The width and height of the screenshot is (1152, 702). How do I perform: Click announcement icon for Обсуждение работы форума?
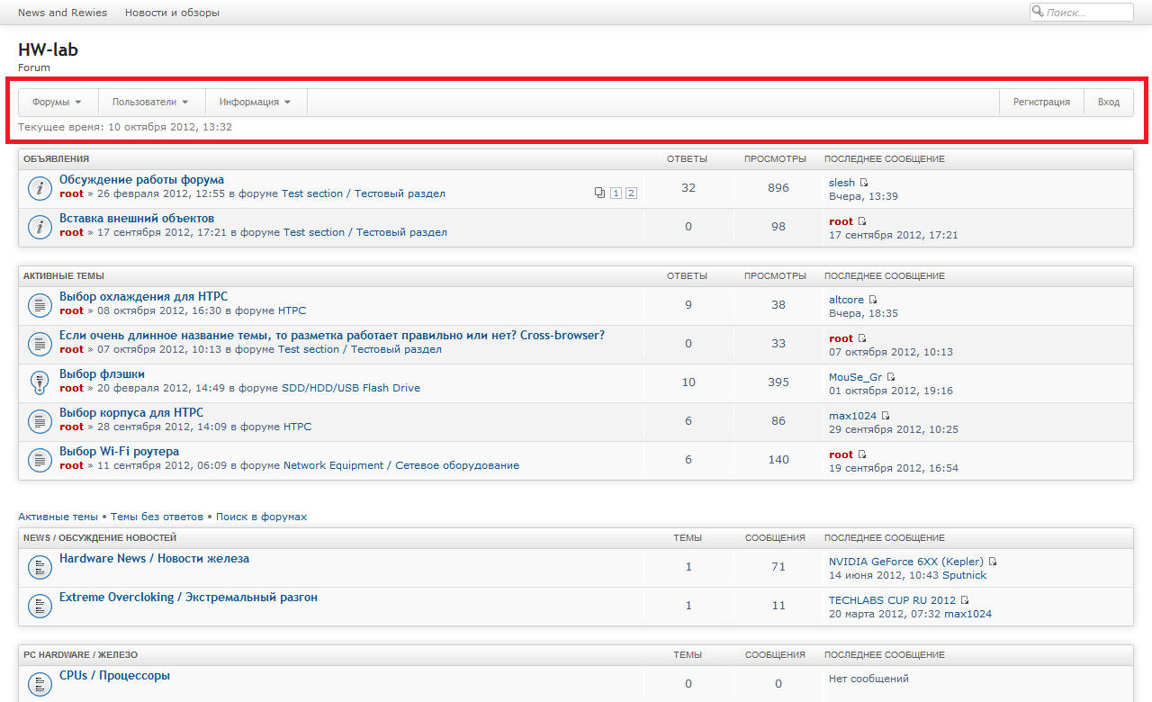pyautogui.click(x=39, y=188)
